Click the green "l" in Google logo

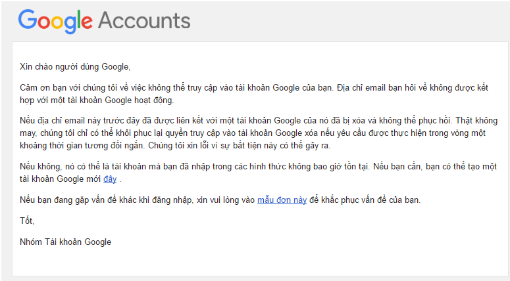pos(79,20)
